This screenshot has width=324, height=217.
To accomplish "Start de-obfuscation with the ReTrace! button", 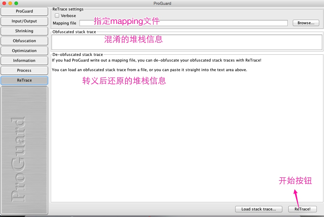I will pos(302,209).
